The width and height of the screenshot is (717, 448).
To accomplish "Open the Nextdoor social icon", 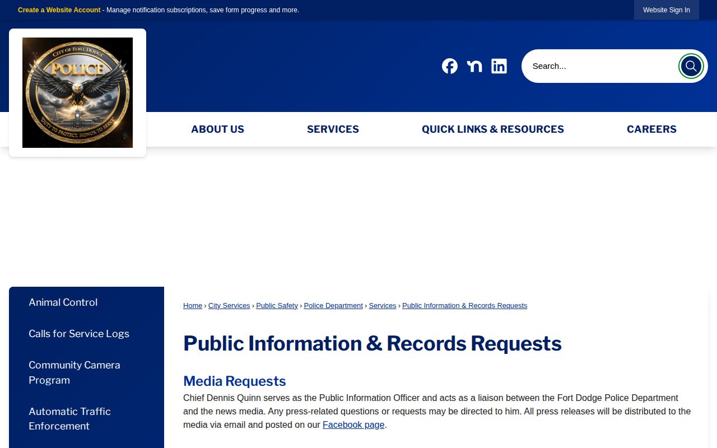I will tap(474, 66).
